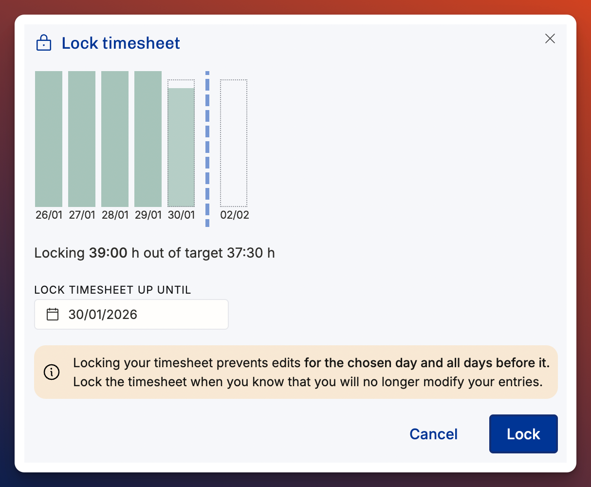Click the calendar icon in date field

pyautogui.click(x=53, y=314)
